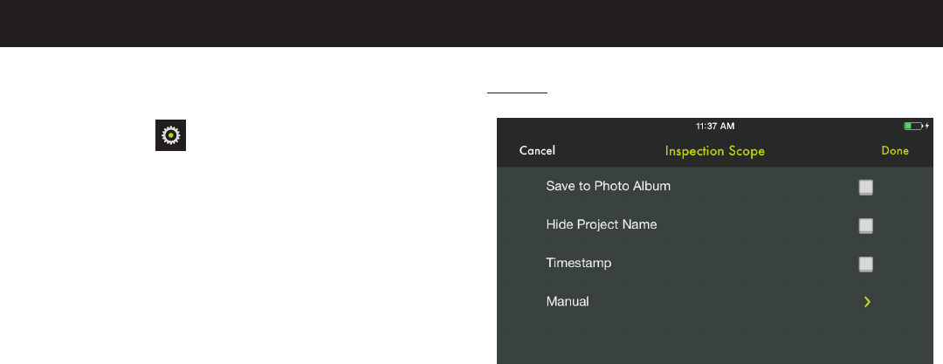Open settings with the gear icon
This screenshot has width=943, height=364.
click(171, 135)
